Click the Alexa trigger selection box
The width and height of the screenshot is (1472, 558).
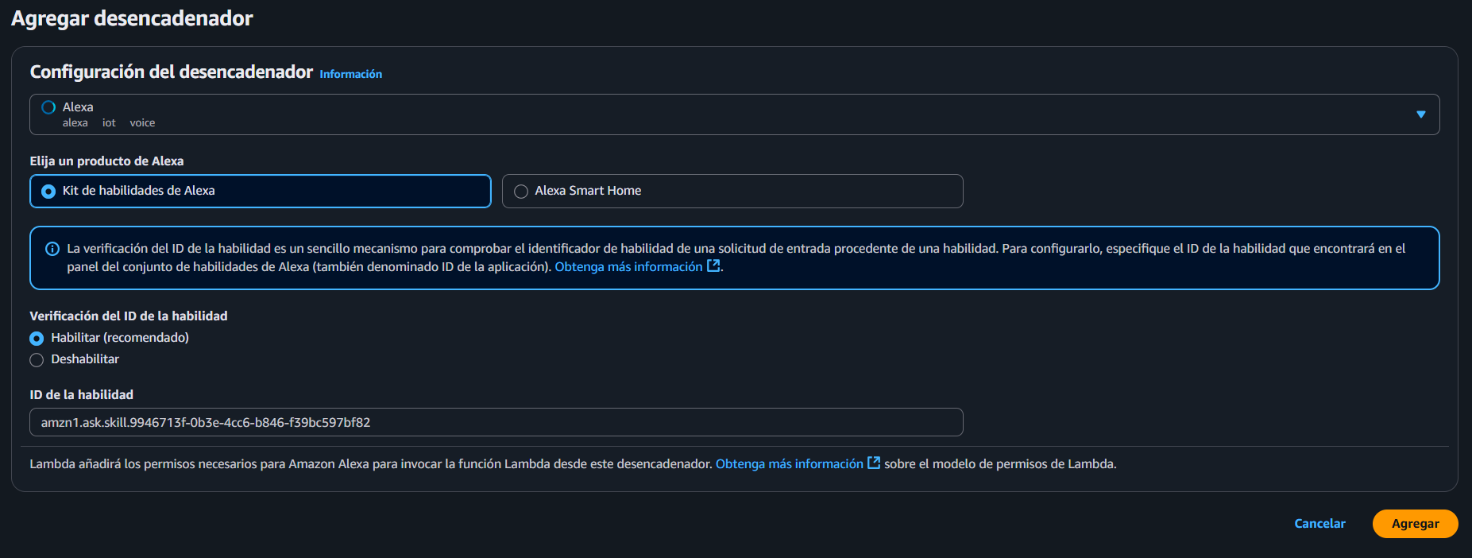tap(715, 114)
